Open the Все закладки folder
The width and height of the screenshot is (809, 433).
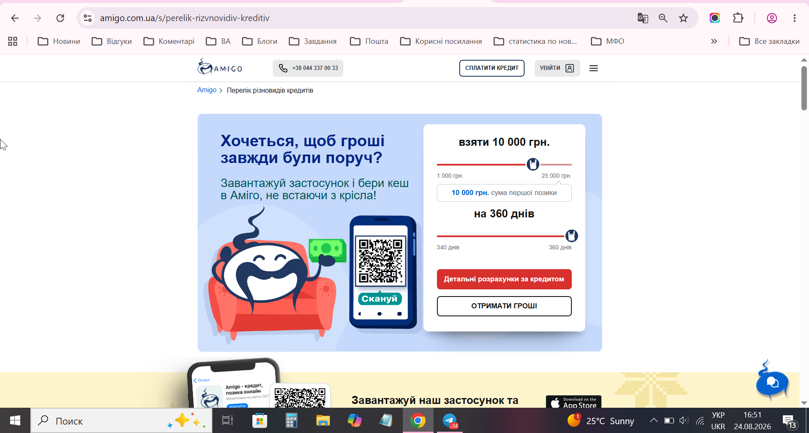click(769, 41)
